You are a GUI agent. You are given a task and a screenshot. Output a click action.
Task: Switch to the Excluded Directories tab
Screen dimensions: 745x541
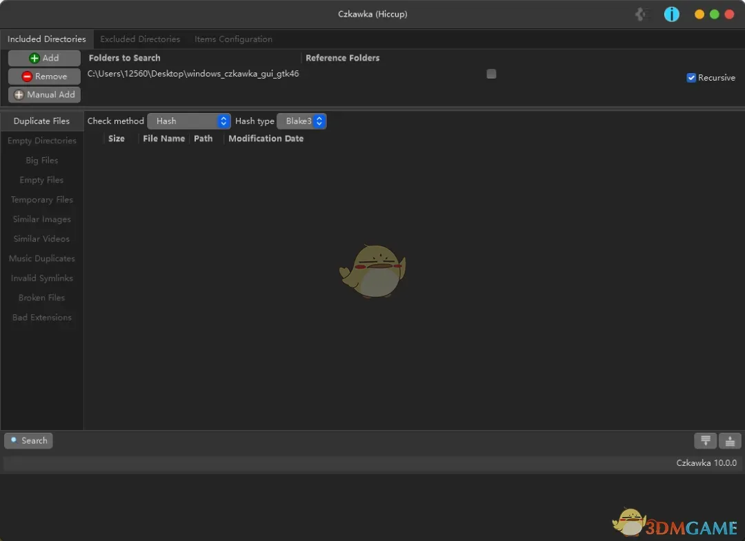click(x=139, y=39)
